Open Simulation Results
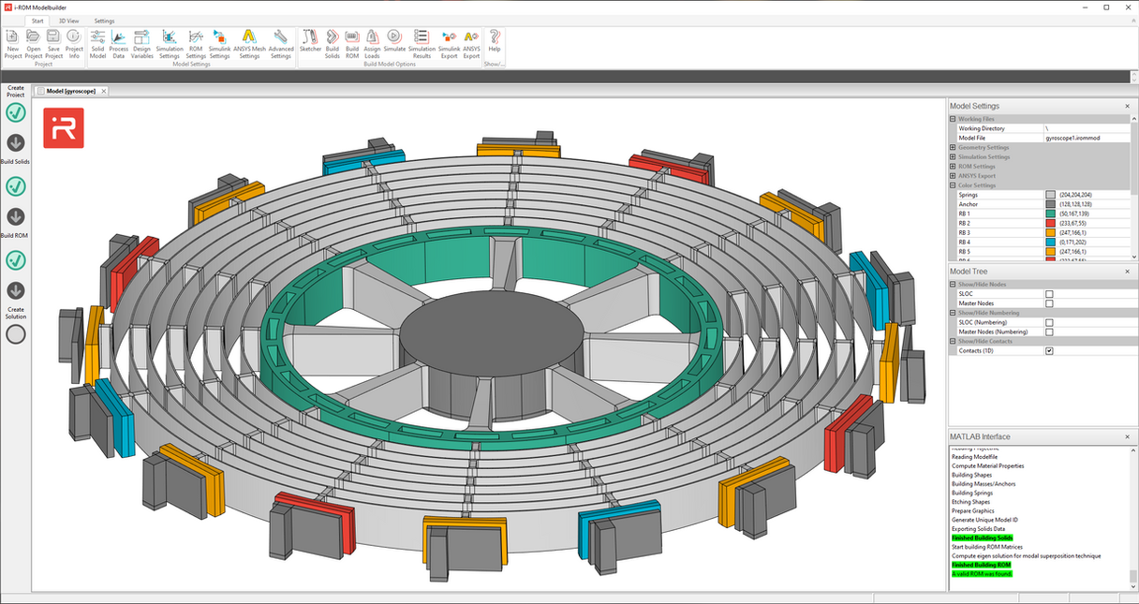 [422, 43]
